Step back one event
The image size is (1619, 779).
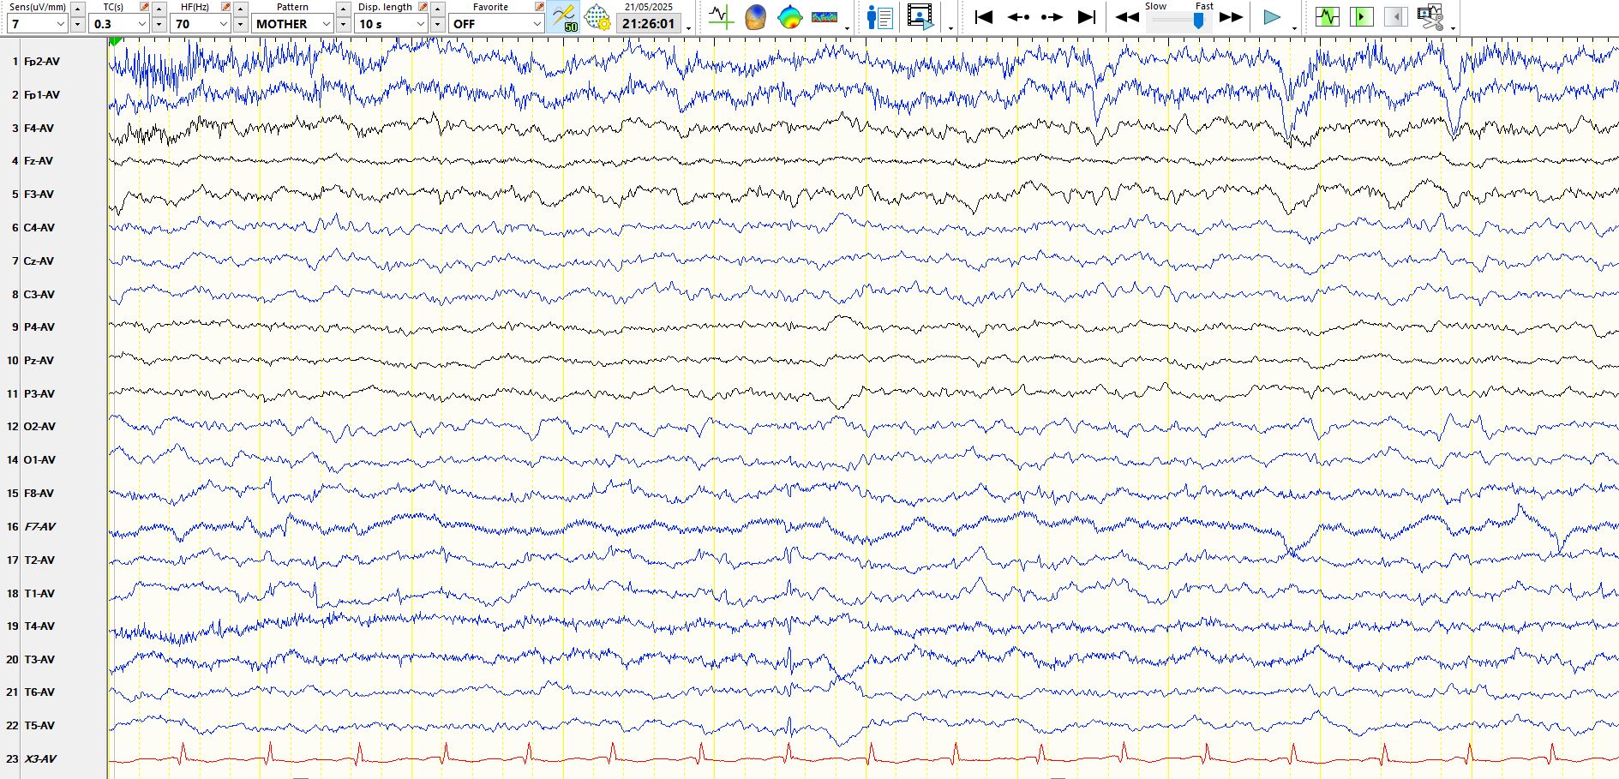click(1018, 17)
